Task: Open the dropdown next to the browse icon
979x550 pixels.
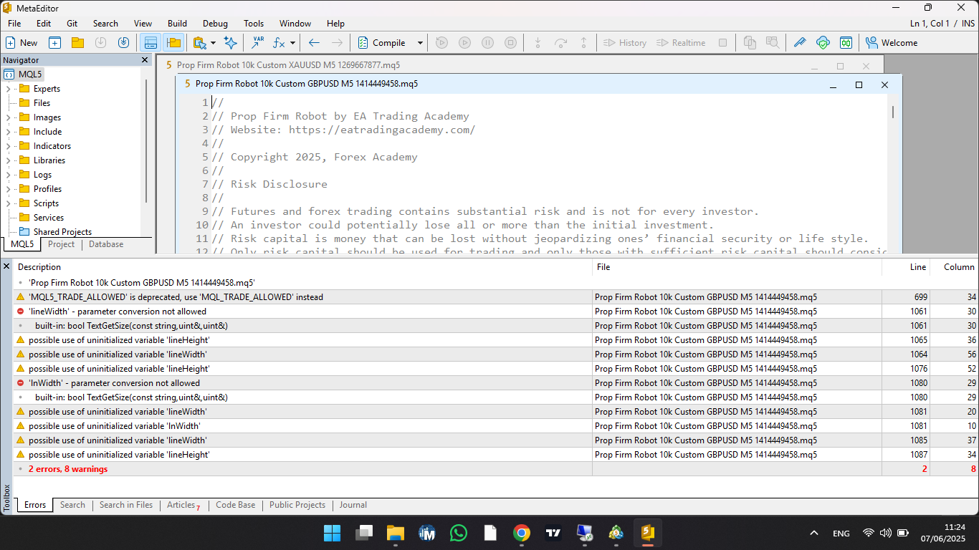Action: (213, 43)
